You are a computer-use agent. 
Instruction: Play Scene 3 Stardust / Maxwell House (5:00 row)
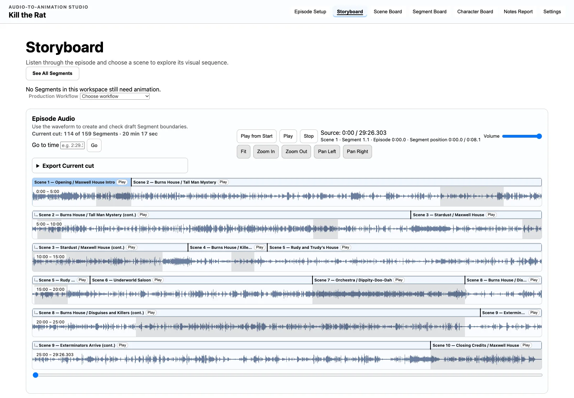tap(491, 215)
